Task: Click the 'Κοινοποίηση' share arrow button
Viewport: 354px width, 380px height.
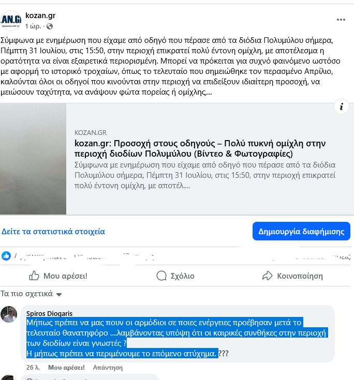Action: click(292, 276)
